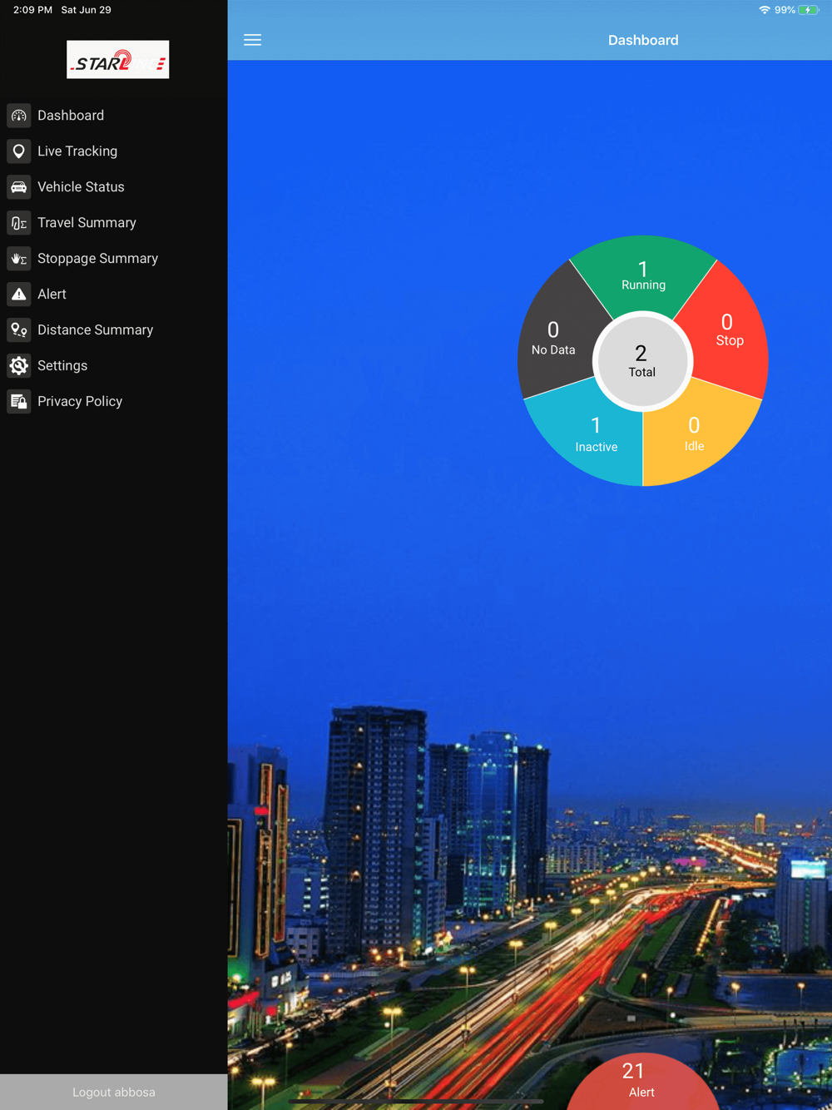The width and height of the screenshot is (832, 1110).
Task: Click the Settings gear icon
Action: click(19, 366)
